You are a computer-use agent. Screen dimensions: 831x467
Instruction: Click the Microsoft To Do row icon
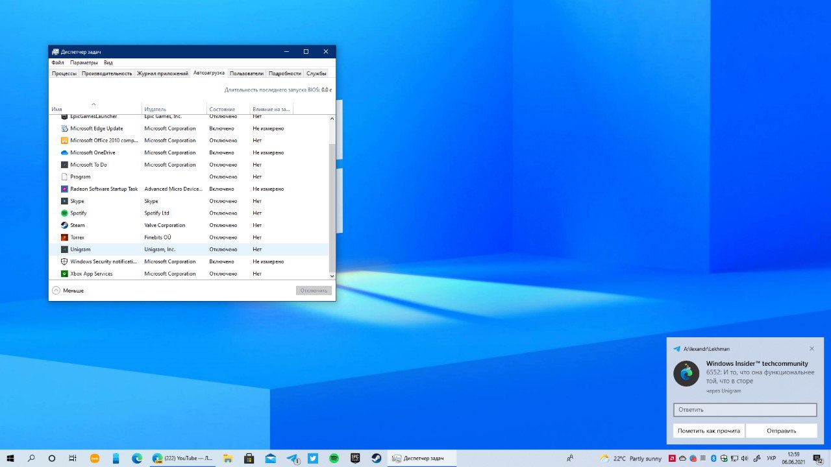(64, 165)
